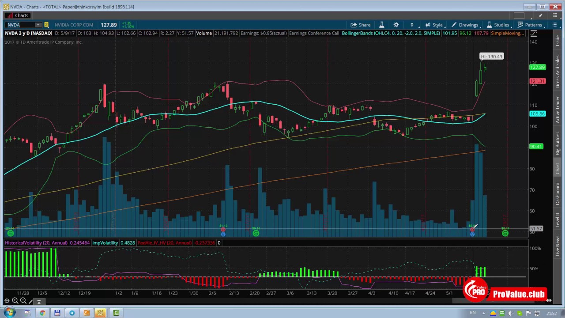Viewport: 565px width, 318px height.
Task: Open Telegram from the taskbar
Action: point(72,313)
